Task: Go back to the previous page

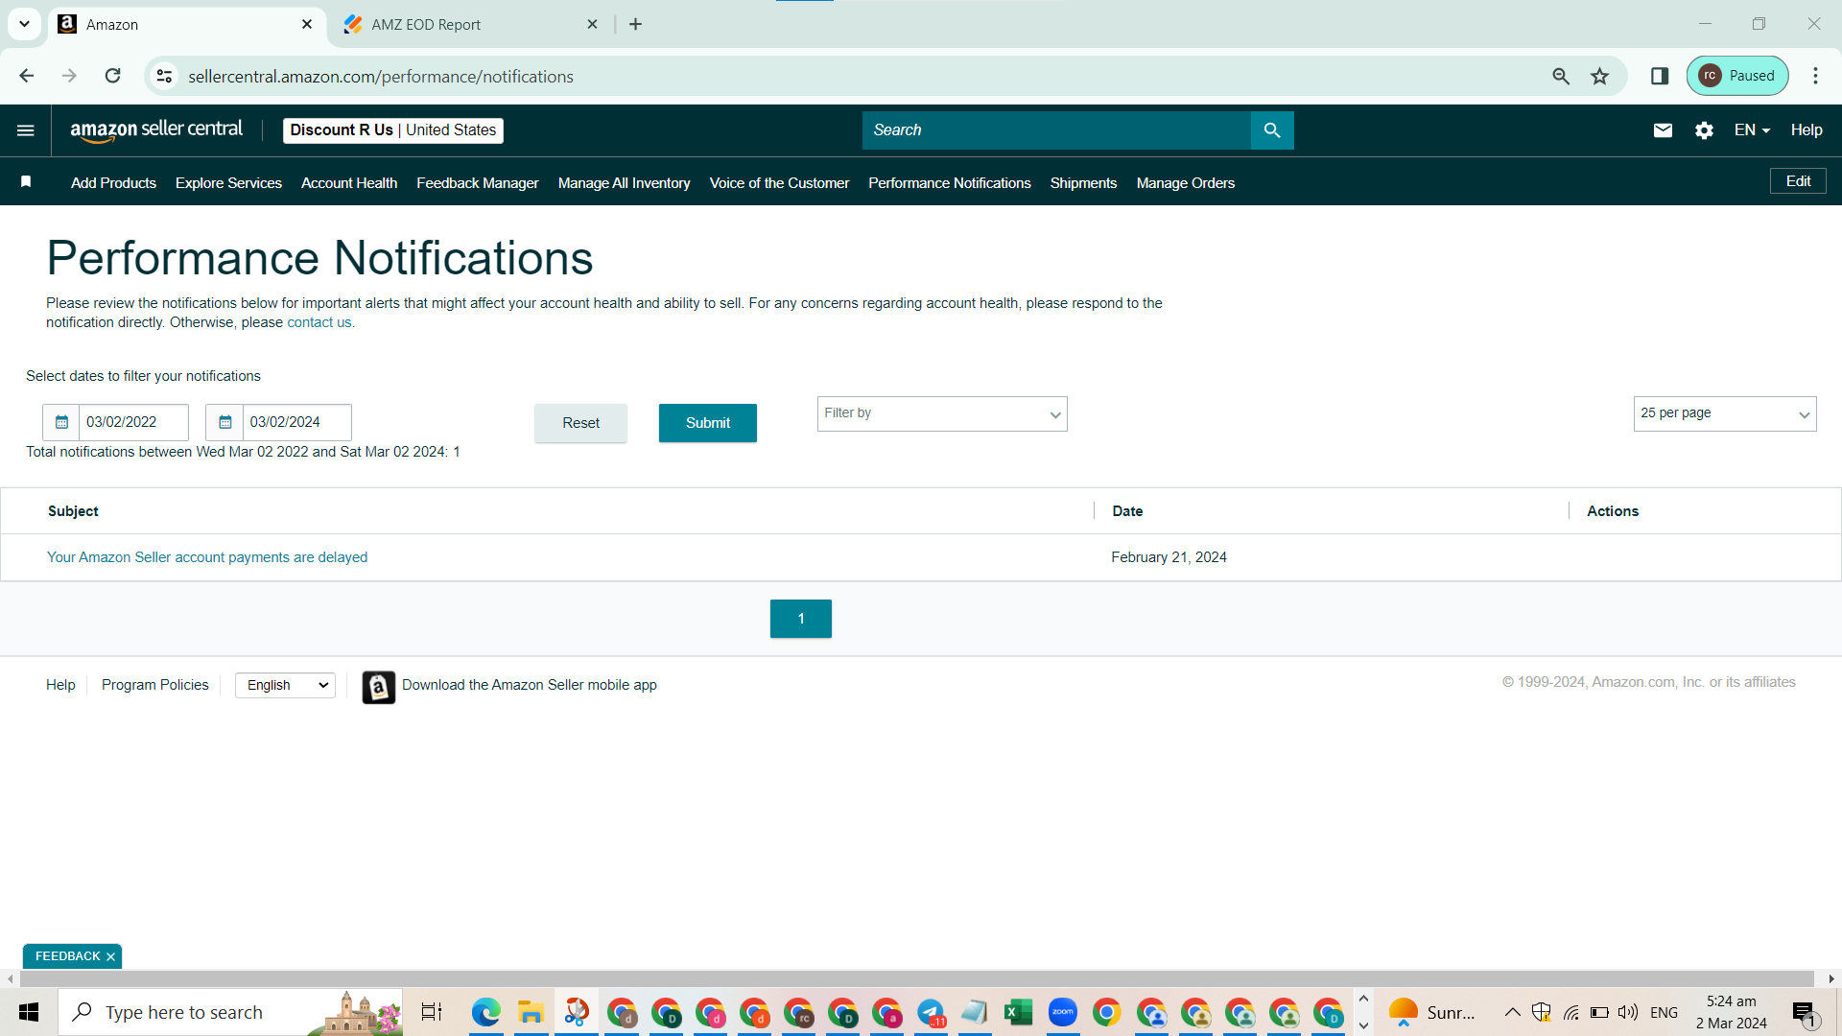Action: tap(27, 76)
